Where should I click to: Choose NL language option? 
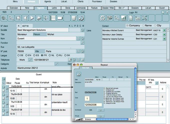click(x=50, y=55)
